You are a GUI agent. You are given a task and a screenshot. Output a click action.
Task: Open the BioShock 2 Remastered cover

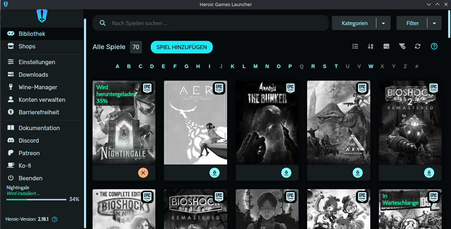coord(410,123)
